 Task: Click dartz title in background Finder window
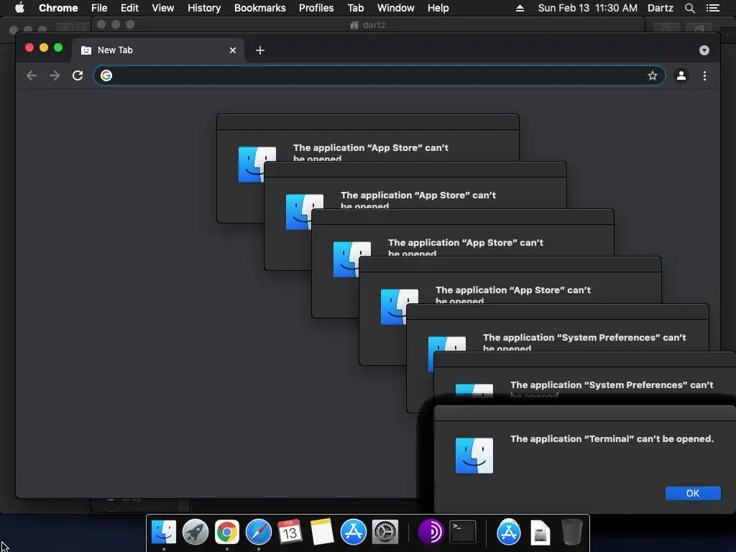coord(374,25)
